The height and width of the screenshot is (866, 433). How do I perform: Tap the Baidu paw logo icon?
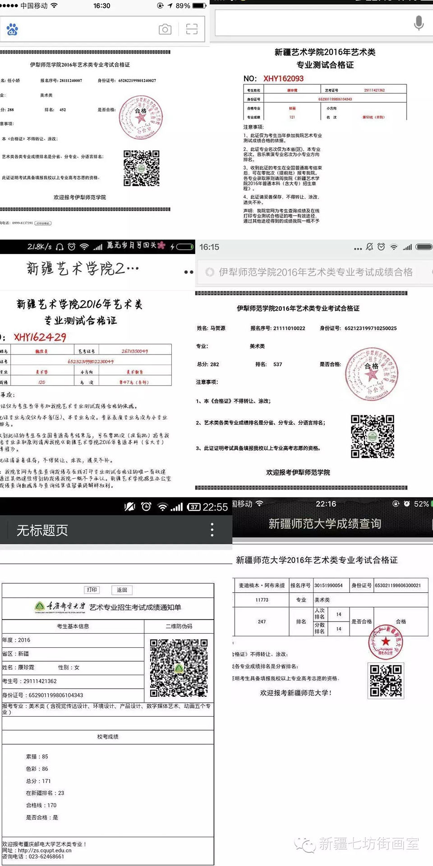pyautogui.click(x=12, y=30)
